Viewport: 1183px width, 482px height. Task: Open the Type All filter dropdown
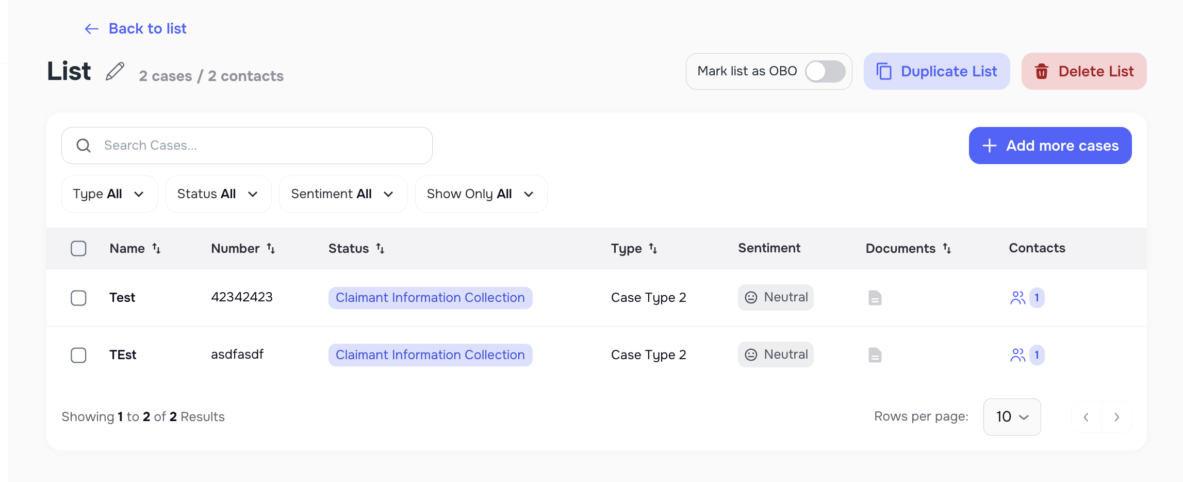click(x=109, y=194)
